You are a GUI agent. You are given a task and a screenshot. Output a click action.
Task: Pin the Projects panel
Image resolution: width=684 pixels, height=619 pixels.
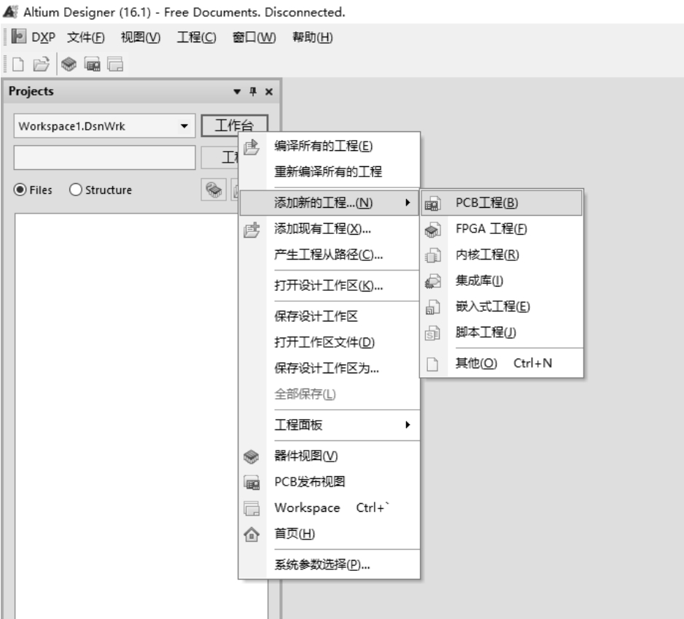pos(253,91)
